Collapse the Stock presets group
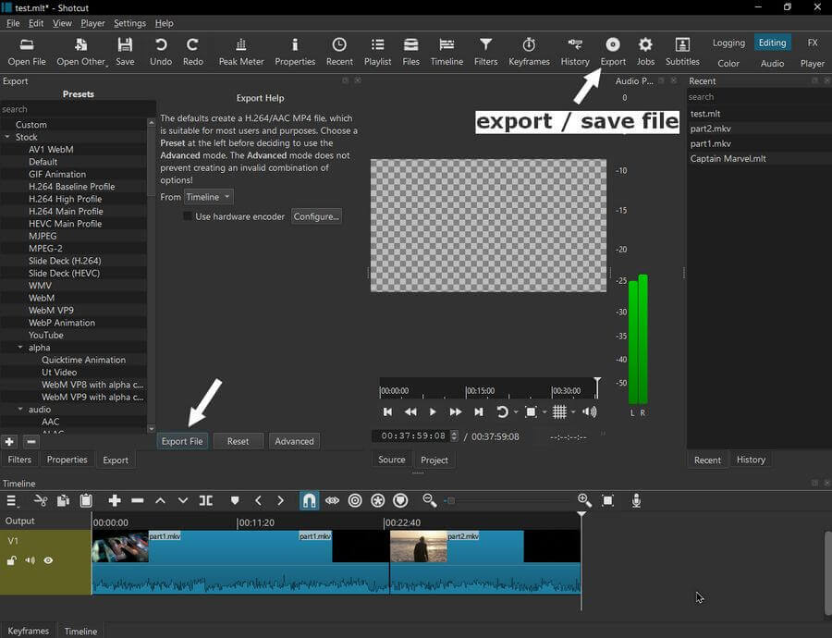The height and width of the screenshot is (638, 832). click(7, 137)
